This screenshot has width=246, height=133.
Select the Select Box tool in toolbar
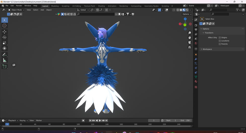click(x=4, y=20)
